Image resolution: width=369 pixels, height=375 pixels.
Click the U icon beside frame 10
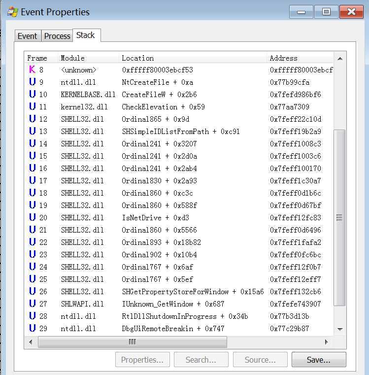click(x=33, y=94)
